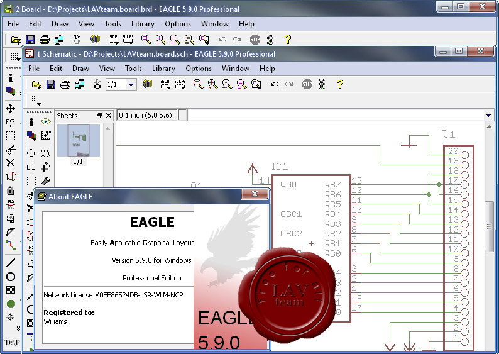Select Rotate tool in Schematic palette

tap(46, 167)
